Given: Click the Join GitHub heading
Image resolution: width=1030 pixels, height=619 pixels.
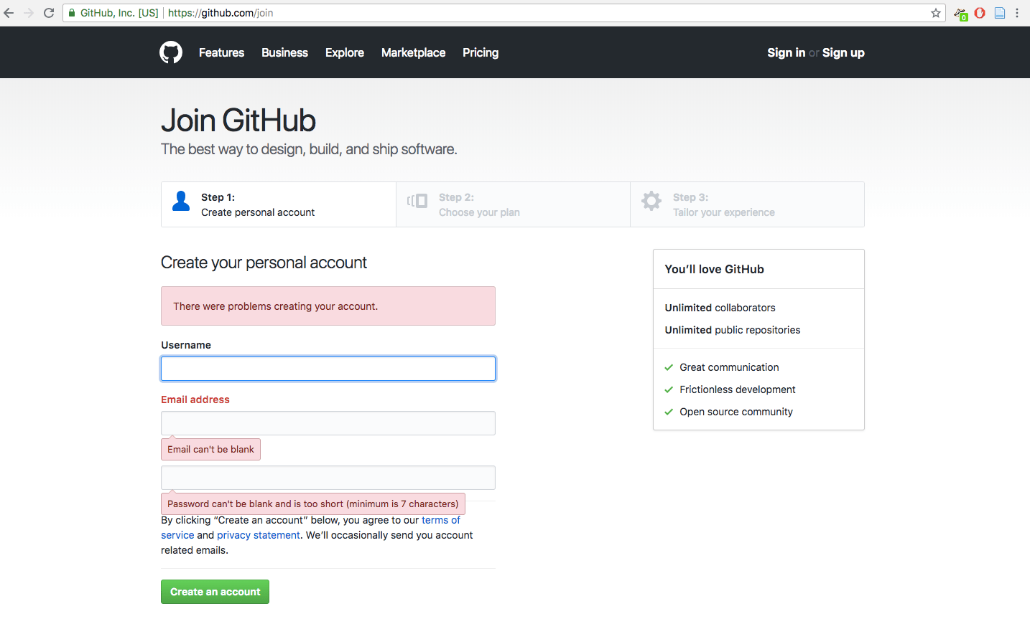Looking at the screenshot, I should point(238,120).
